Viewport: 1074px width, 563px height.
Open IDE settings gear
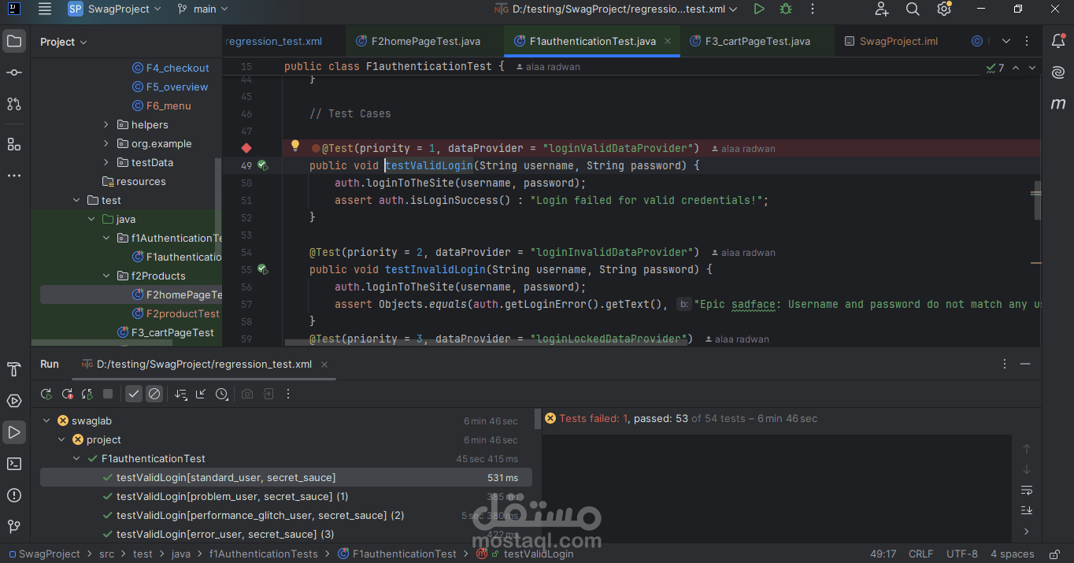[944, 9]
